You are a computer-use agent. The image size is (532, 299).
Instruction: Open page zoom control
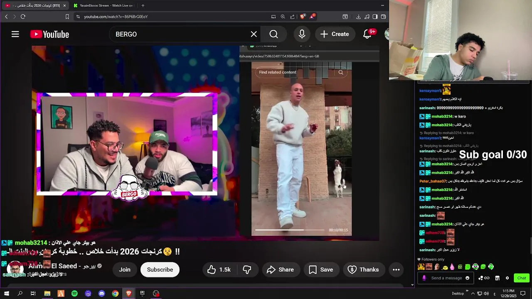pos(283,17)
